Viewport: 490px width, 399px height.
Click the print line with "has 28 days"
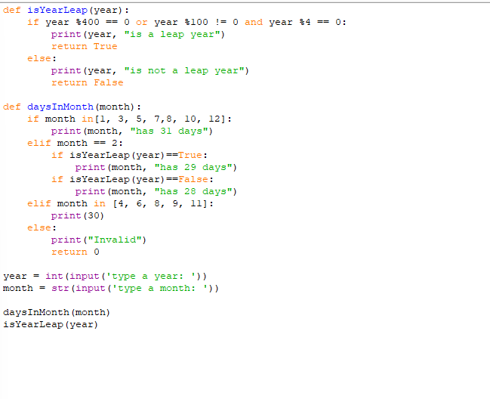coord(156,191)
